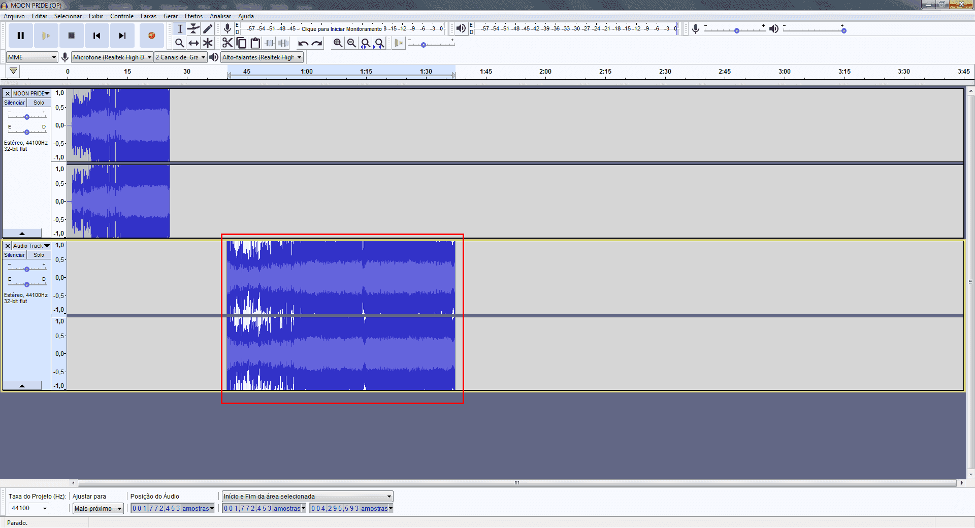The width and height of the screenshot is (975, 528).
Task: Fit entire project in window
Action: tap(379, 43)
